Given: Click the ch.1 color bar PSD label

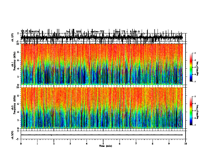Looking at the screenshot, I should pos(198,69).
